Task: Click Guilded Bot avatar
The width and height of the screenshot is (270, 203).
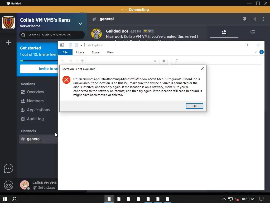Action: point(97,34)
